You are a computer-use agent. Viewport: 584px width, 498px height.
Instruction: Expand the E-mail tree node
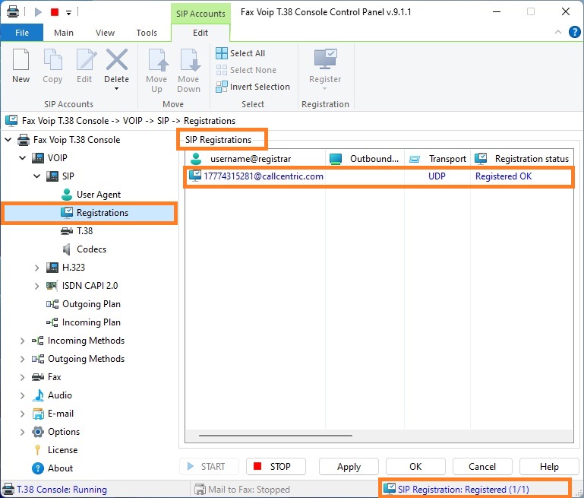(22, 414)
